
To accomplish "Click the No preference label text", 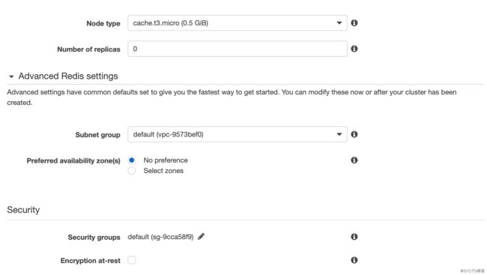I will [166, 160].
